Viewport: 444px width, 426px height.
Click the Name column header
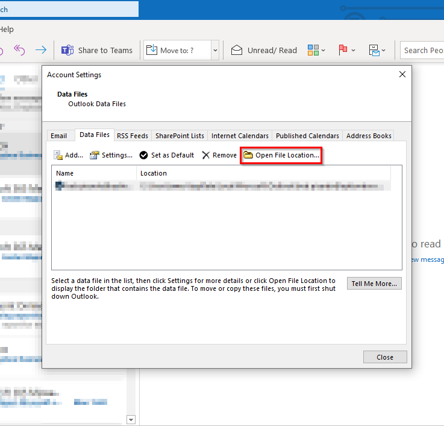click(x=94, y=173)
